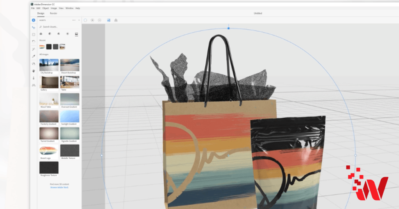Click the blue Add Assets plus icon
The height and width of the screenshot is (209, 399).
pyautogui.click(x=34, y=20)
